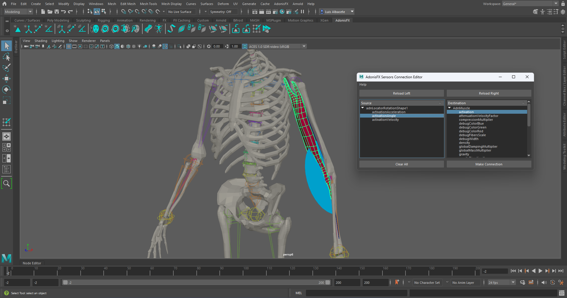Toggle the viewport grid display
The width and height of the screenshot is (567, 298).
(x=69, y=46)
